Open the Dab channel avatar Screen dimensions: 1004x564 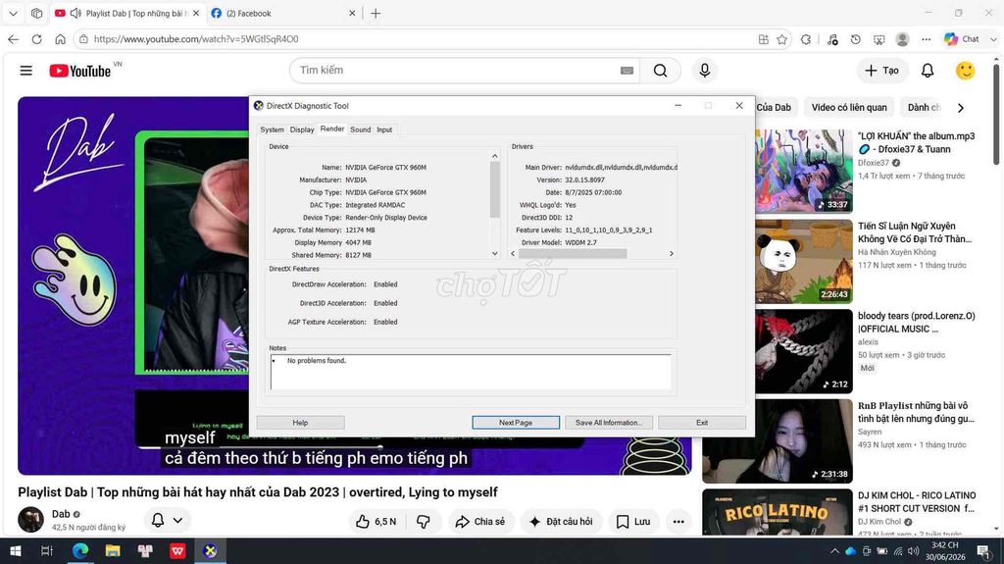[30, 520]
